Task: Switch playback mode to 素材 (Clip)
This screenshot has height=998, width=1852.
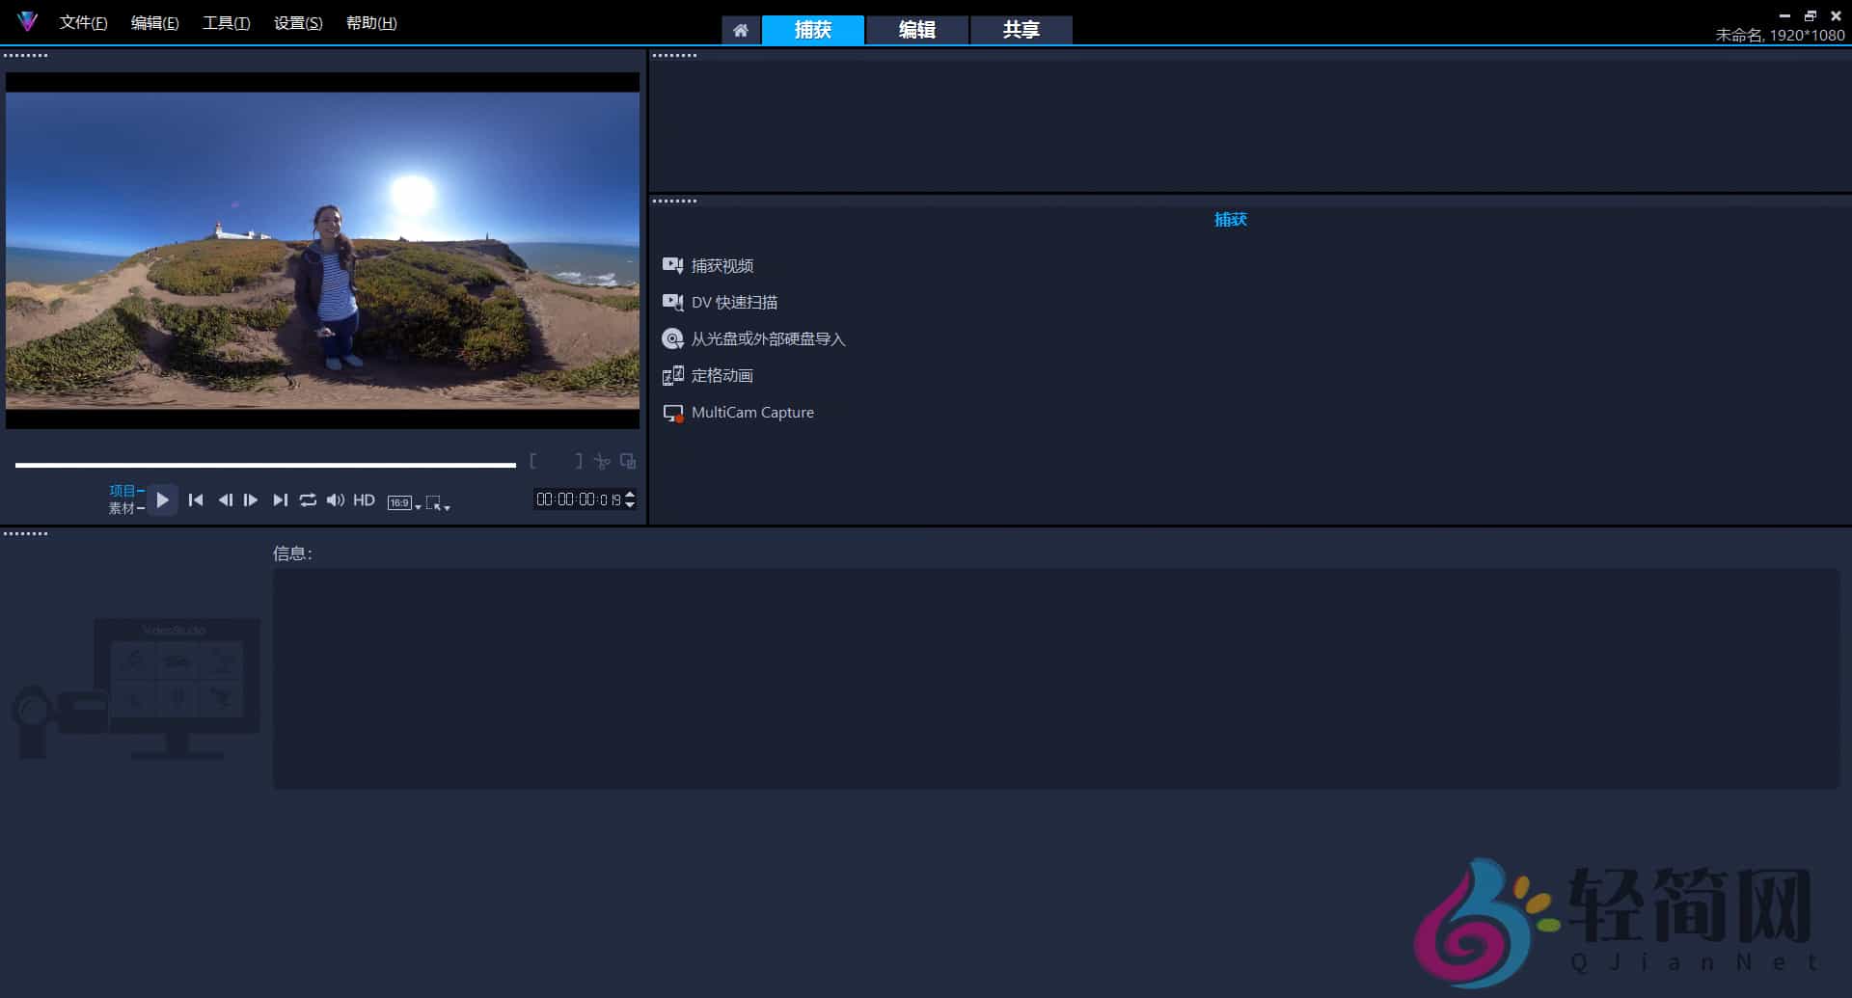Action: click(124, 508)
